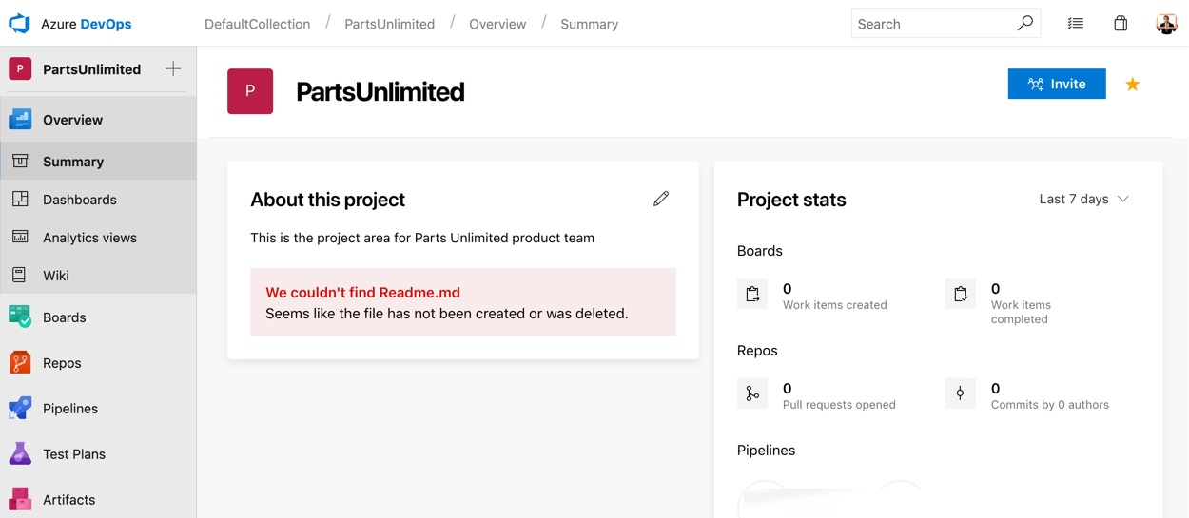The height and width of the screenshot is (518, 1189).
Task: Open the Analytics views icon
Action: pos(20,238)
